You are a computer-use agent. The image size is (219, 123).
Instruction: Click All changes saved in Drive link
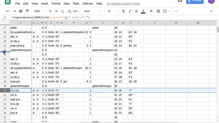123,4
